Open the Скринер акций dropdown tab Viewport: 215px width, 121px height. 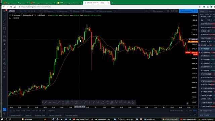tap(16, 115)
